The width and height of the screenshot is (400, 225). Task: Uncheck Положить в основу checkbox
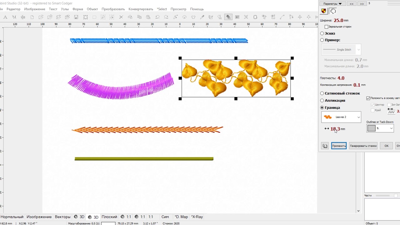point(368,98)
